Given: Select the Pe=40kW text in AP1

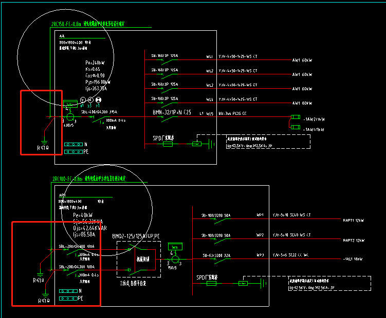Looking at the screenshot, I should pos(83,215).
